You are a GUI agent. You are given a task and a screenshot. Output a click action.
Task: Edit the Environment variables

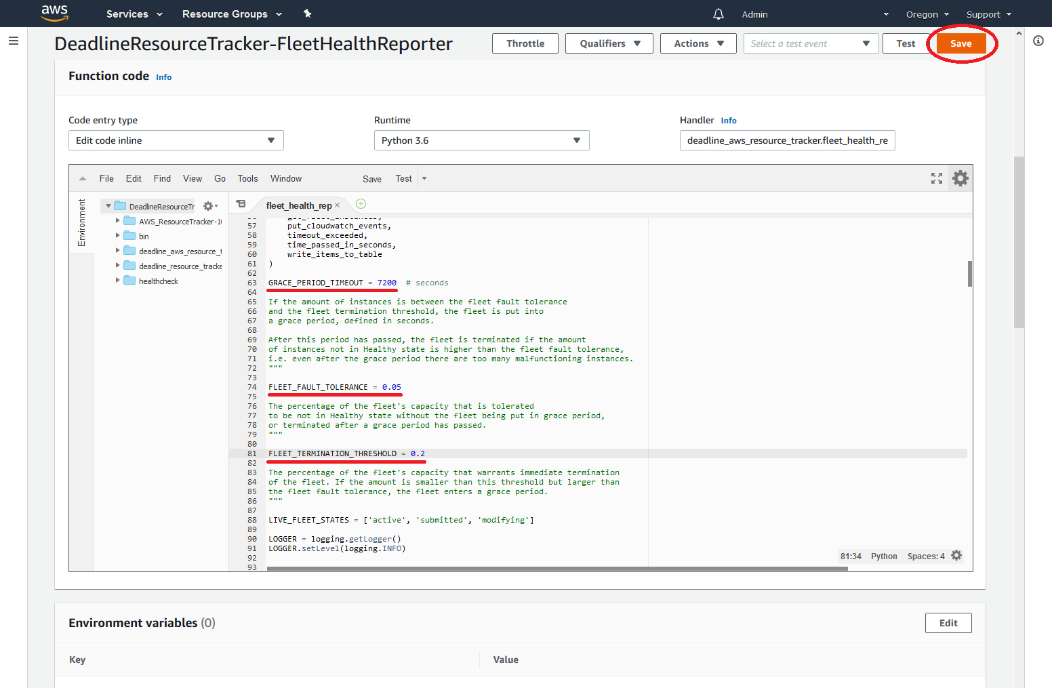(948, 622)
